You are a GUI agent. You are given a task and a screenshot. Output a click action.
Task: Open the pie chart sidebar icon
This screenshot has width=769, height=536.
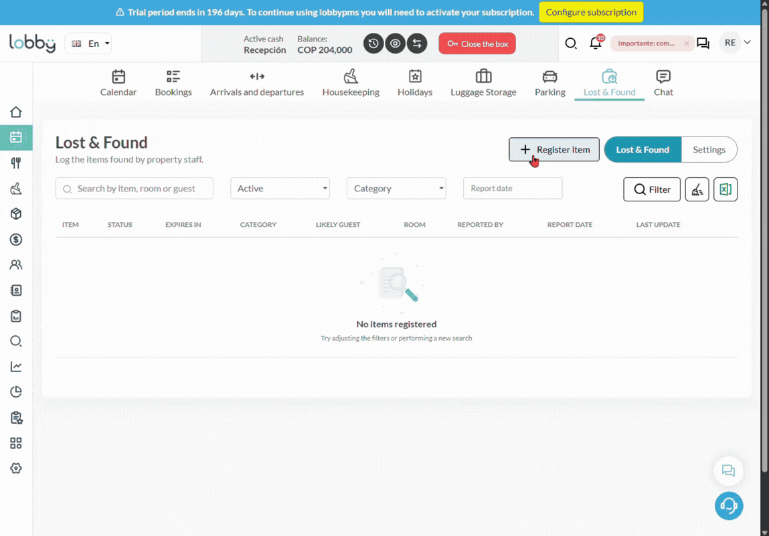(15, 392)
